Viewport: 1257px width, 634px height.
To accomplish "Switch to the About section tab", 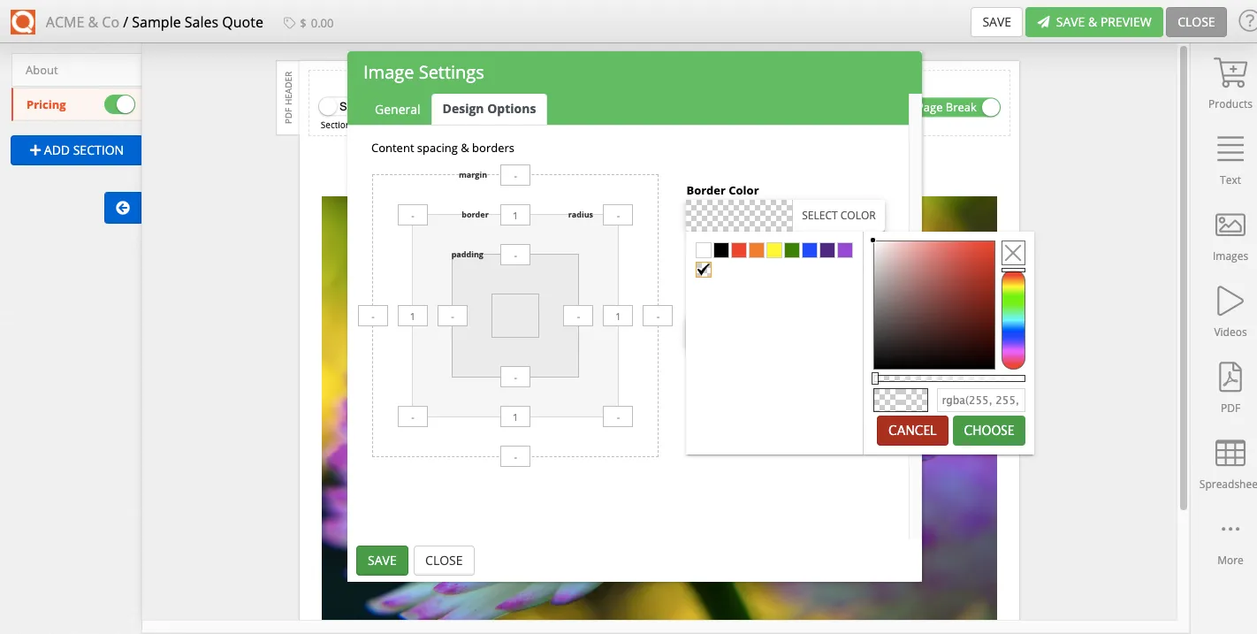I will pyautogui.click(x=42, y=69).
